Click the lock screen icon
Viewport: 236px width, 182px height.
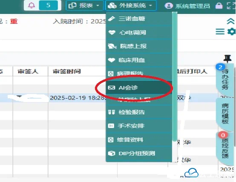click(x=219, y=6)
